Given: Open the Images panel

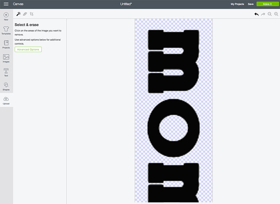Looking at the screenshot, I should 6,58.
